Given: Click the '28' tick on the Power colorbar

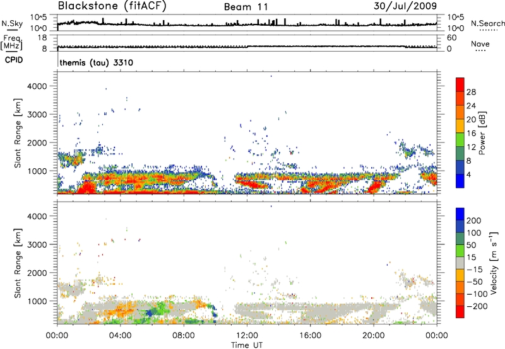Looking at the screenshot, I should [471, 92].
